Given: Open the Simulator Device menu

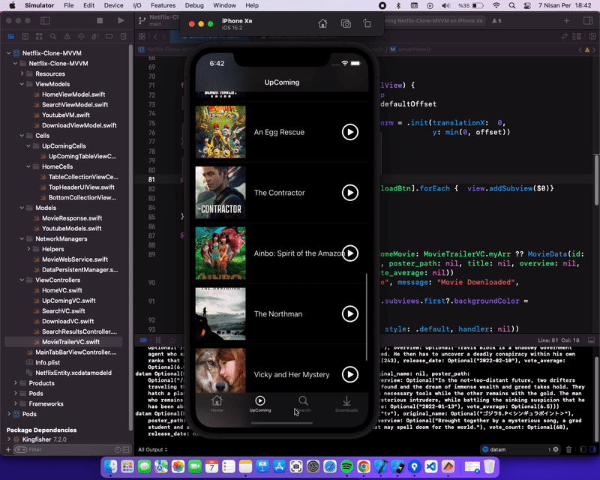Looking at the screenshot, I should pos(114,5).
